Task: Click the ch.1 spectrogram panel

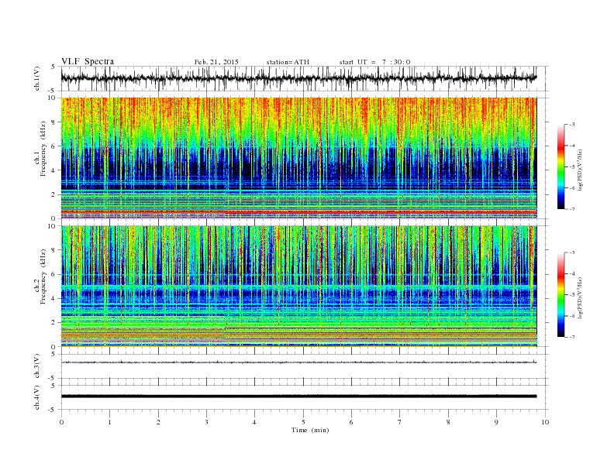Action: pos(298,158)
